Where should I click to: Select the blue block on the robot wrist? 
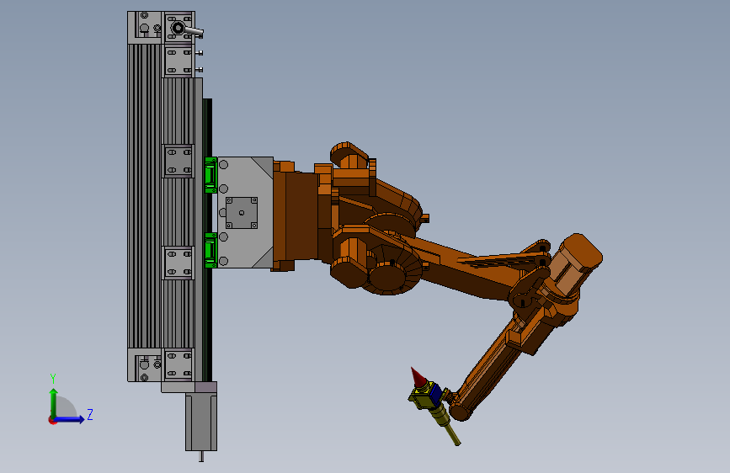click(435, 394)
